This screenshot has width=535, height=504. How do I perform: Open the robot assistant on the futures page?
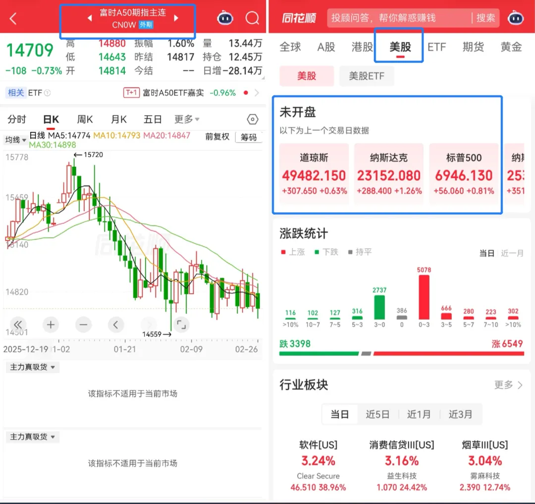point(225,18)
